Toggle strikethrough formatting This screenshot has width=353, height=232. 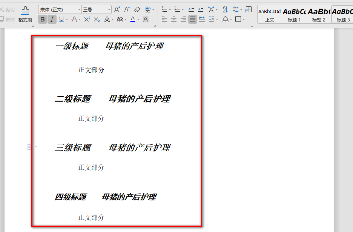74,19
